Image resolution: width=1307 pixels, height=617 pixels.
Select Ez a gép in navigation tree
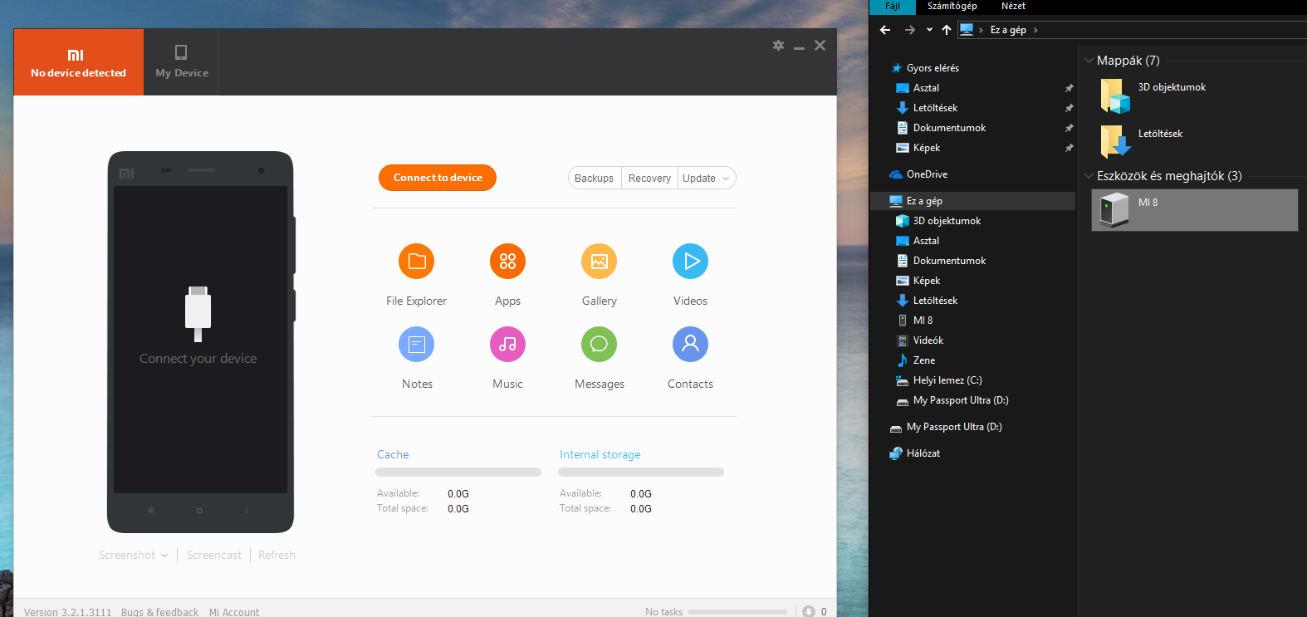(x=924, y=201)
